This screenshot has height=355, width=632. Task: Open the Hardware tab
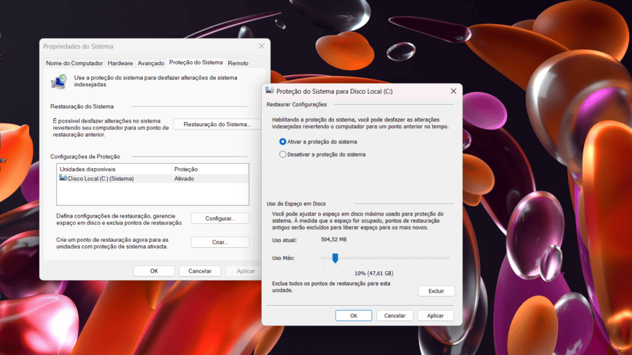(120, 63)
